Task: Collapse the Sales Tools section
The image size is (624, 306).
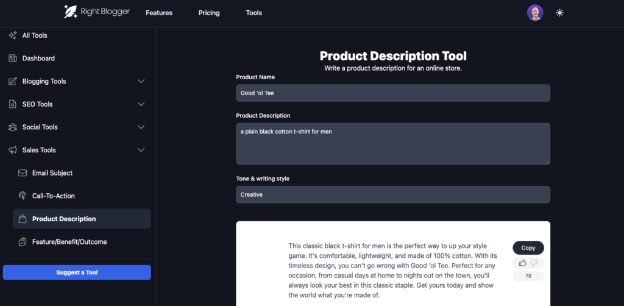Action: pos(141,150)
